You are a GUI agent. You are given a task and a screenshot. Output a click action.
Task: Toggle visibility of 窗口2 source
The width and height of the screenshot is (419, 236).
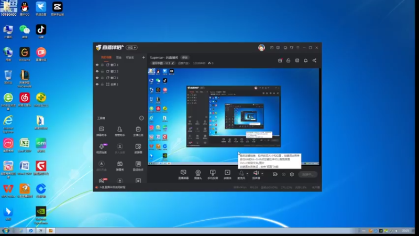pyautogui.click(x=97, y=71)
